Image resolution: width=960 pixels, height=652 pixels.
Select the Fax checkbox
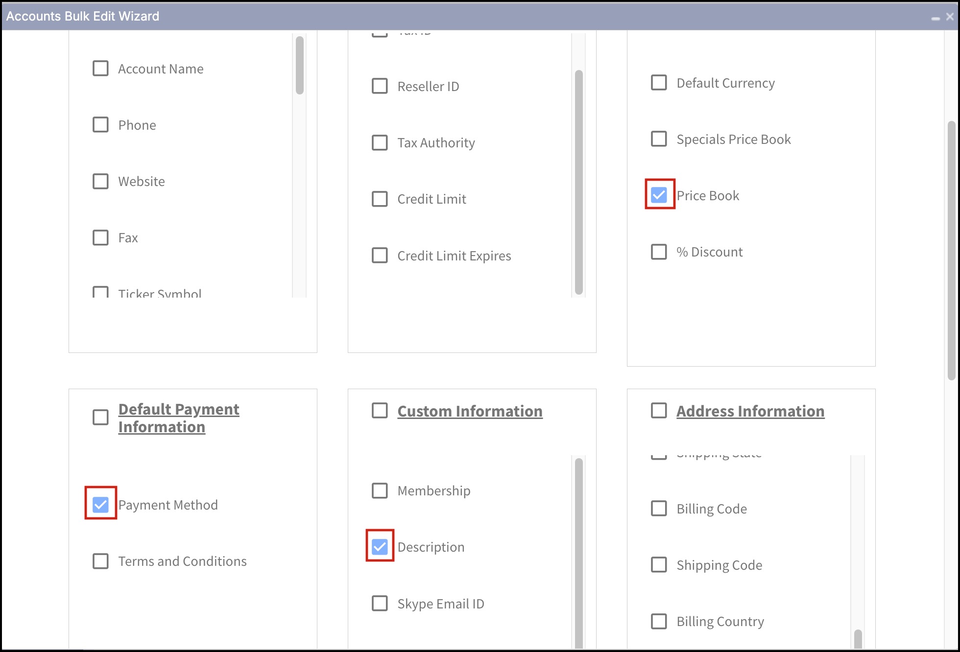(x=100, y=237)
